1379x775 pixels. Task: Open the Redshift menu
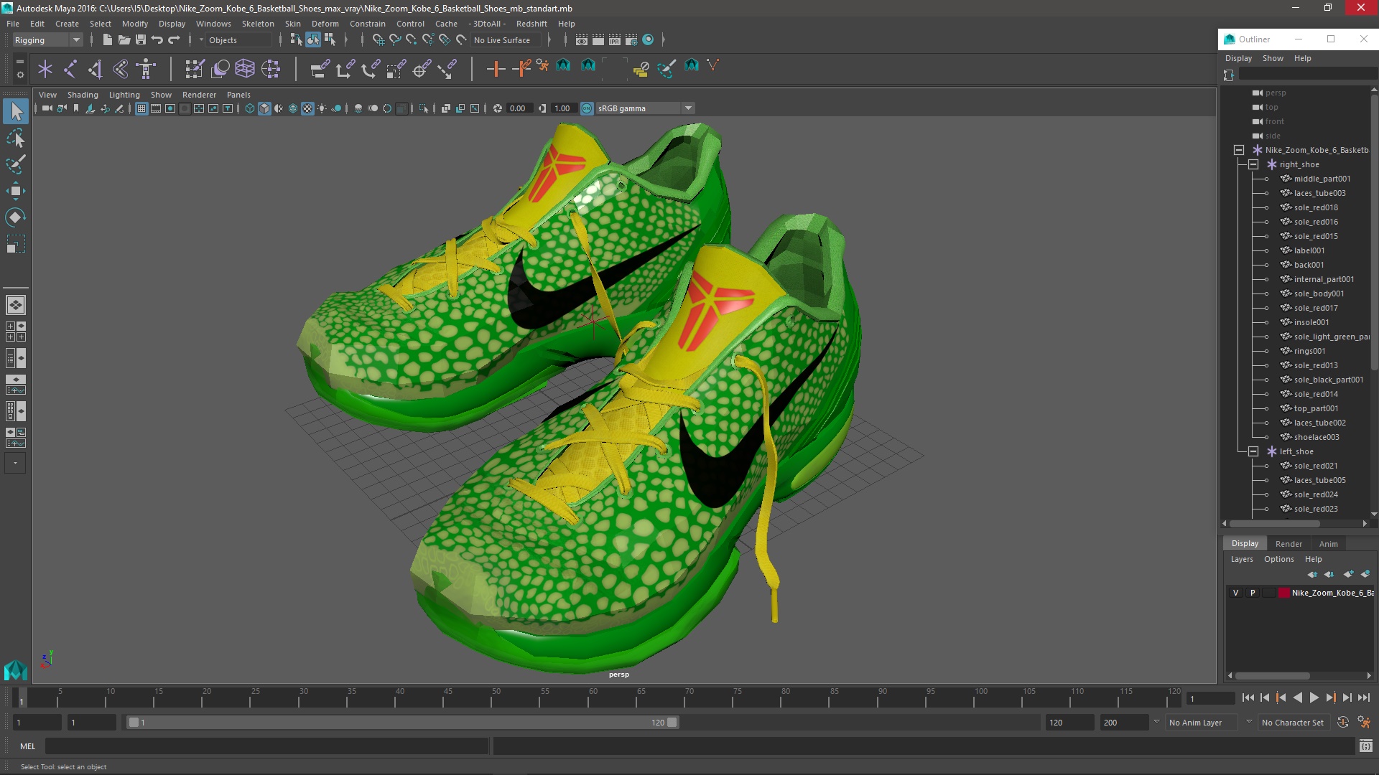pyautogui.click(x=531, y=24)
